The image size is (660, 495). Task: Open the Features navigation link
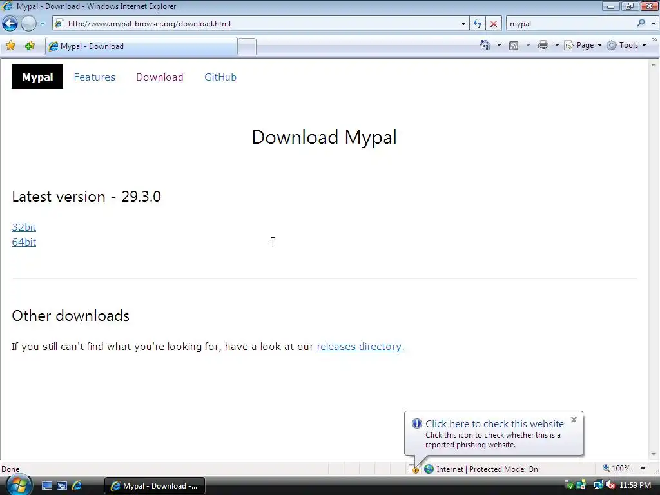pos(94,77)
